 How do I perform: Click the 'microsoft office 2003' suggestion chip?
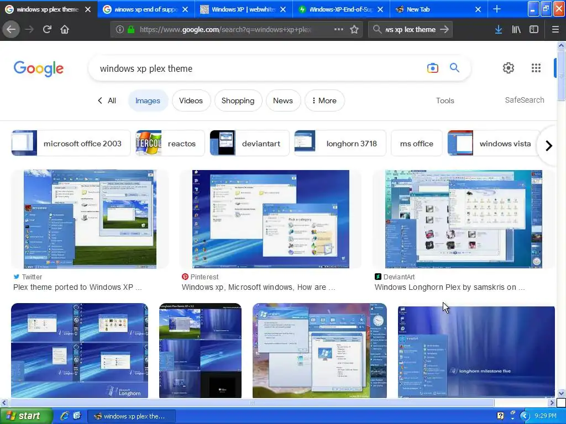[x=71, y=143]
